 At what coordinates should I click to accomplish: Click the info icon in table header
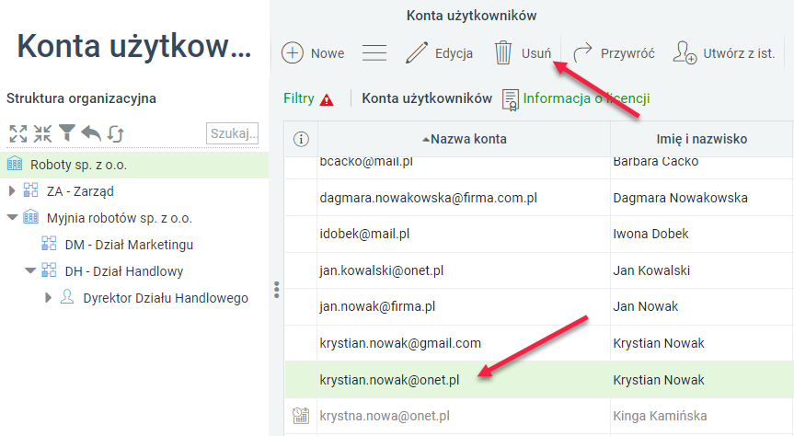[301, 139]
